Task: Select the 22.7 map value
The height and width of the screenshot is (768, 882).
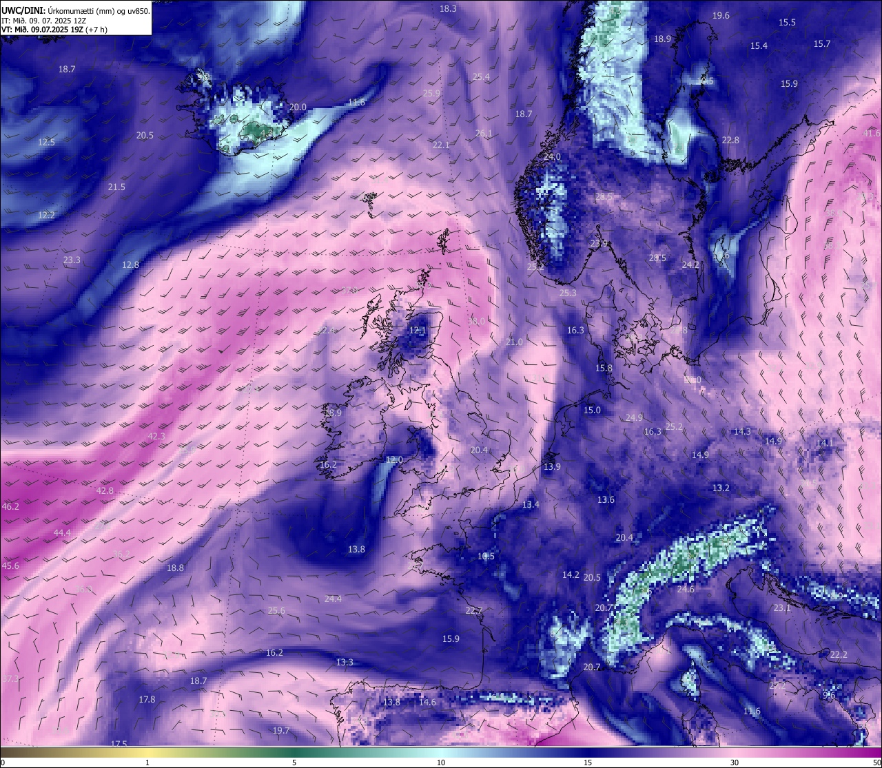Action: pos(474,610)
